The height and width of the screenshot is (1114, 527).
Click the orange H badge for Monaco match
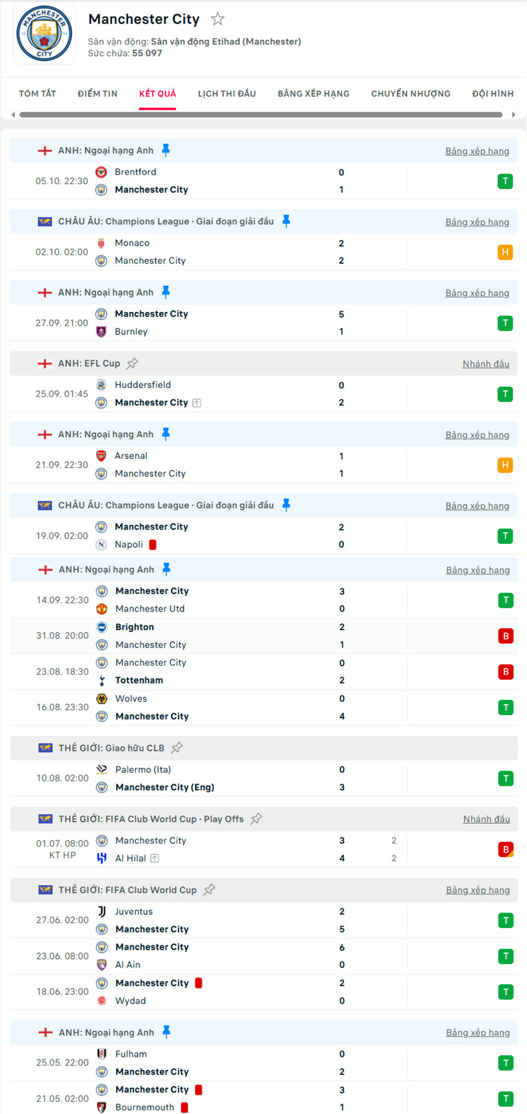tap(505, 252)
